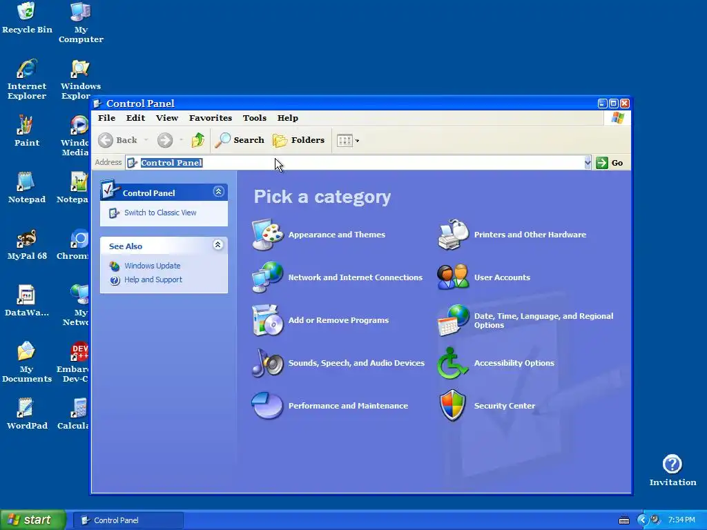The image size is (707, 530).
Task: Select the DataWa... desktop shortcut
Action: tap(27, 301)
